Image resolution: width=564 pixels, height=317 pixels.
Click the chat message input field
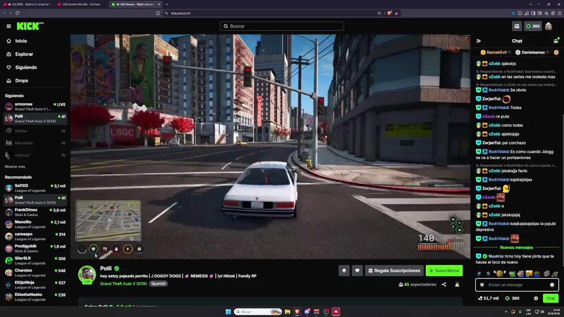click(x=517, y=285)
